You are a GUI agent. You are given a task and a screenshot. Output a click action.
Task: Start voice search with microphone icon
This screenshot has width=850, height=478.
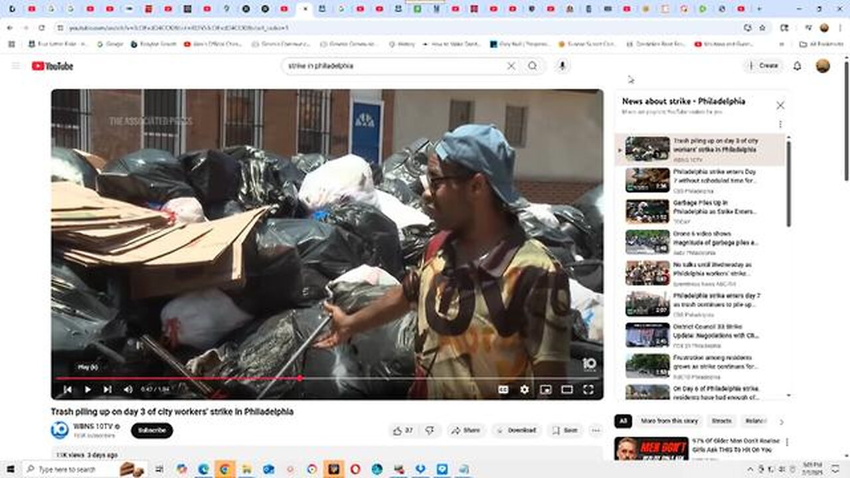562,66
